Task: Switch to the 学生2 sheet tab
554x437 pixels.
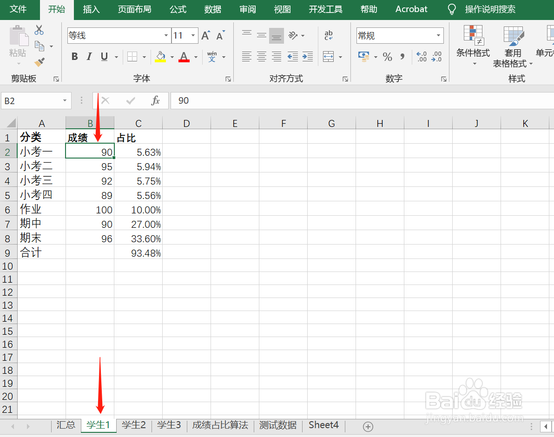Action: [133, 425]
